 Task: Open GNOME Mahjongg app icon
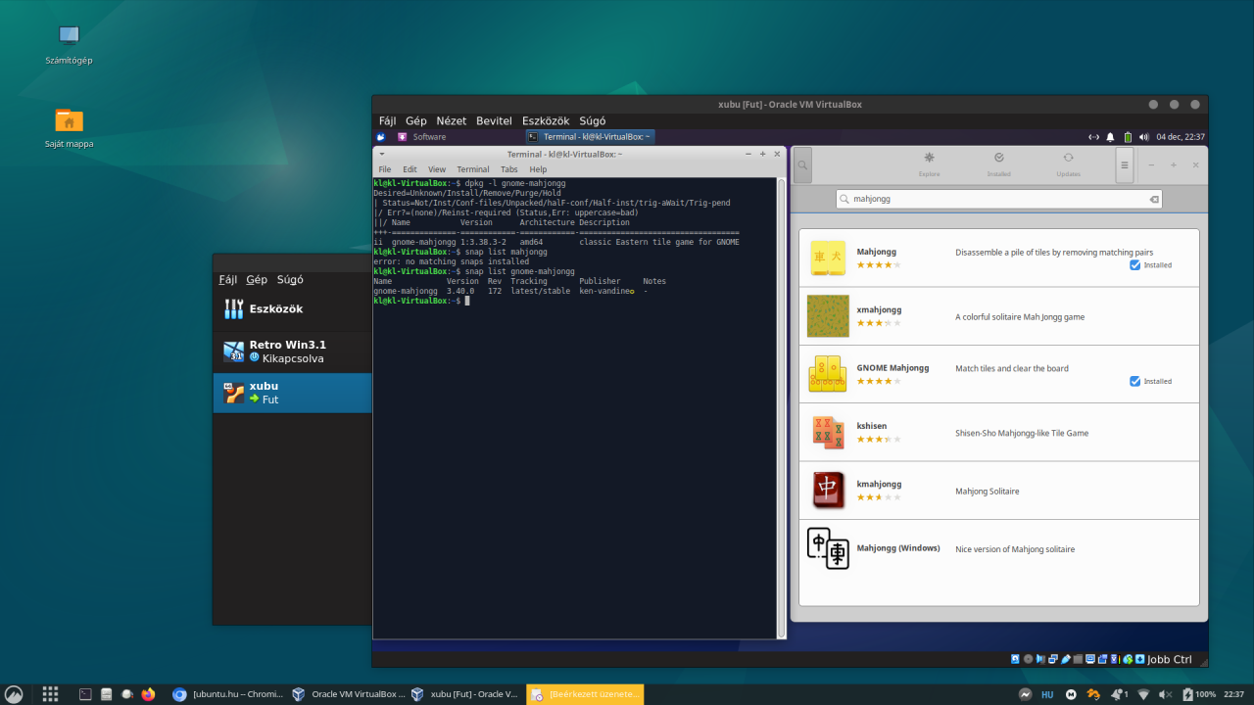(828, 374)
